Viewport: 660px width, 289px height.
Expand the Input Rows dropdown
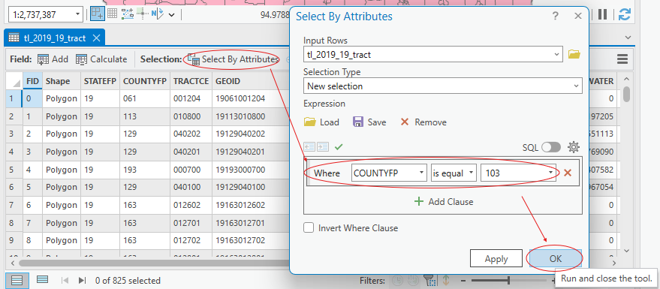click(557, 54)
